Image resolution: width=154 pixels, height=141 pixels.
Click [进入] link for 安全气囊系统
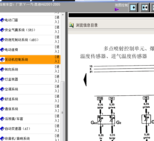(57, 30)
